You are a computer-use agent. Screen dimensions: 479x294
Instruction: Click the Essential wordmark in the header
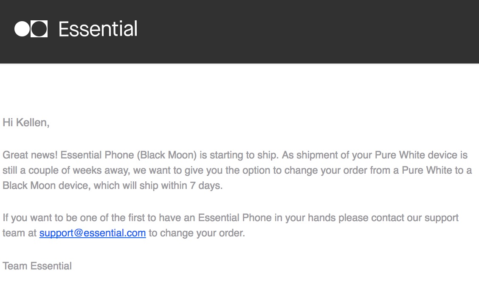(x=98, y=29)
